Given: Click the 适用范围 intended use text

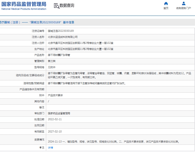Looking at the screenshot, I should [87, 83].
